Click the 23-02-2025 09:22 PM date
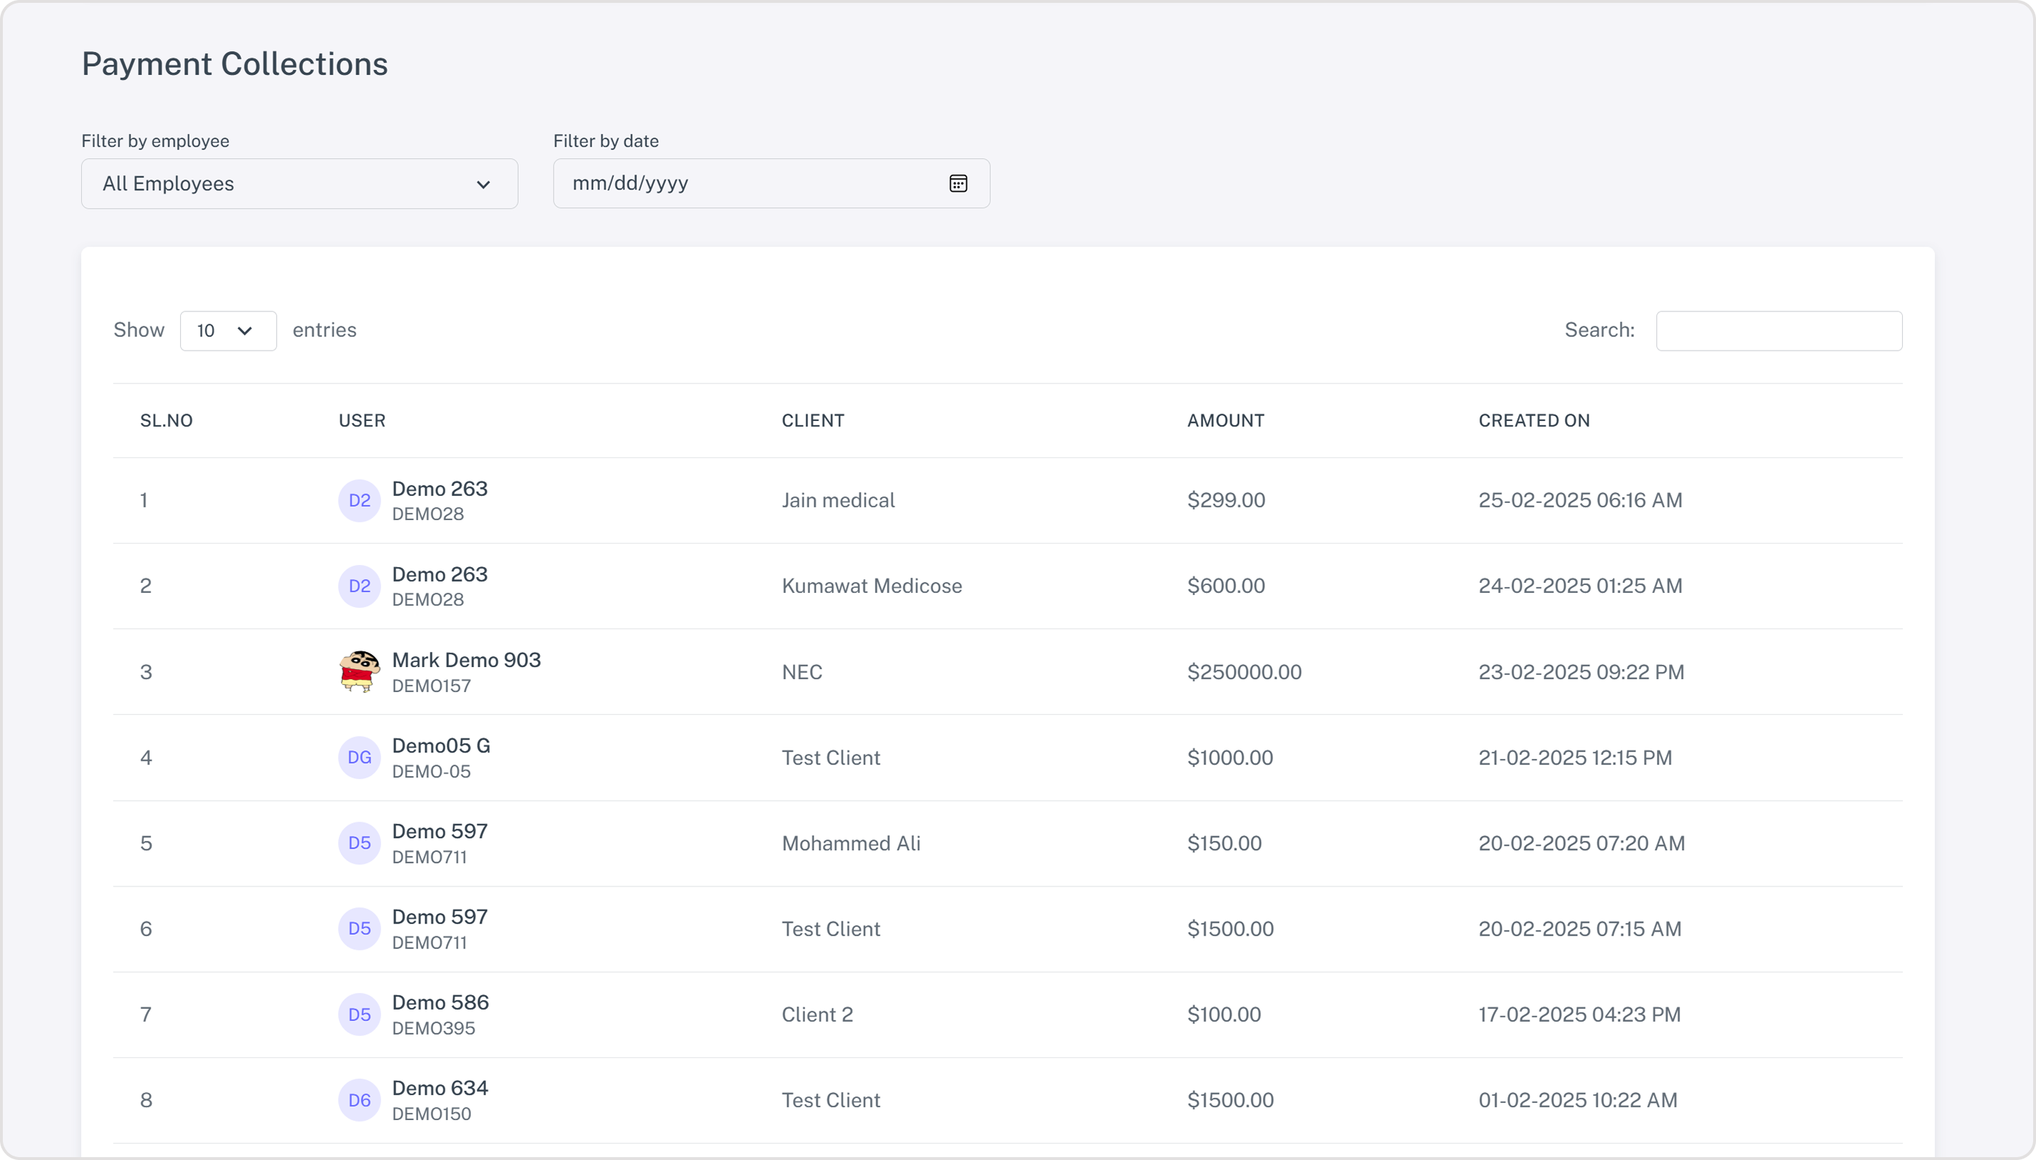Viewport: 2036px width, 1160px height. pos(1581,673)
